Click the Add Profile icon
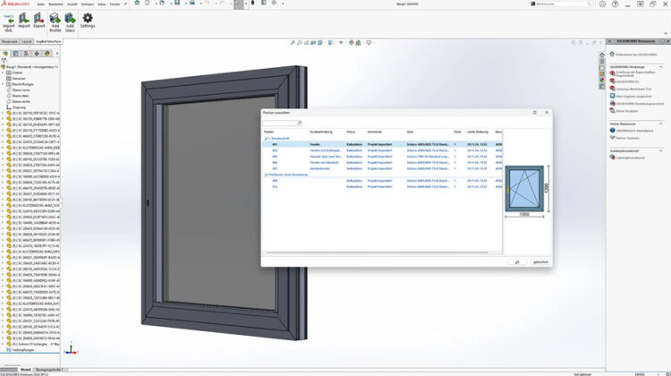671x376 pixels. tap(55, 19)
